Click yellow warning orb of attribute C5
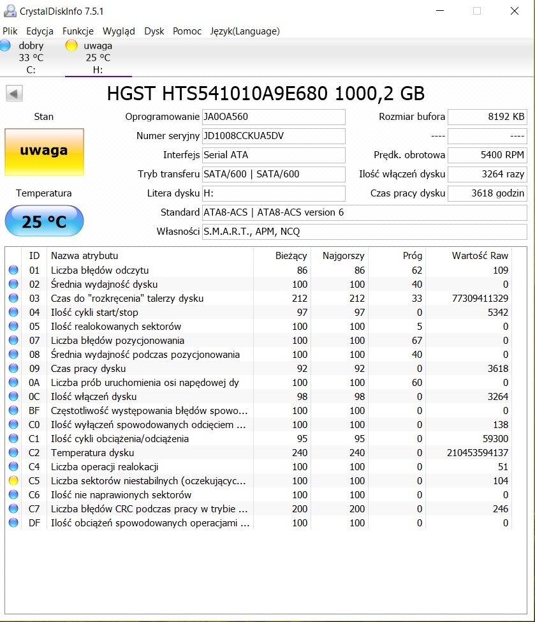Viewport: 535px width, 622px height. [x=13, y=481]
